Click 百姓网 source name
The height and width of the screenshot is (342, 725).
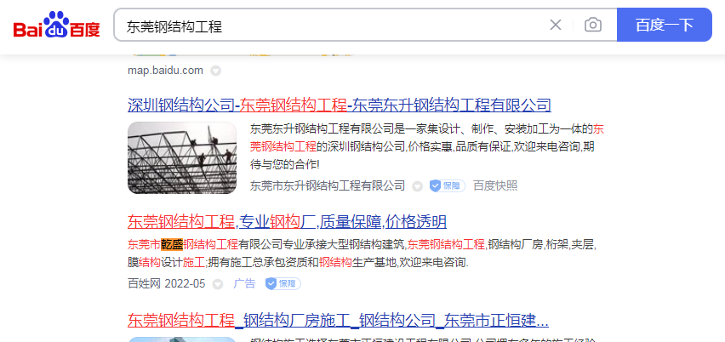click(x=144, y=283)
